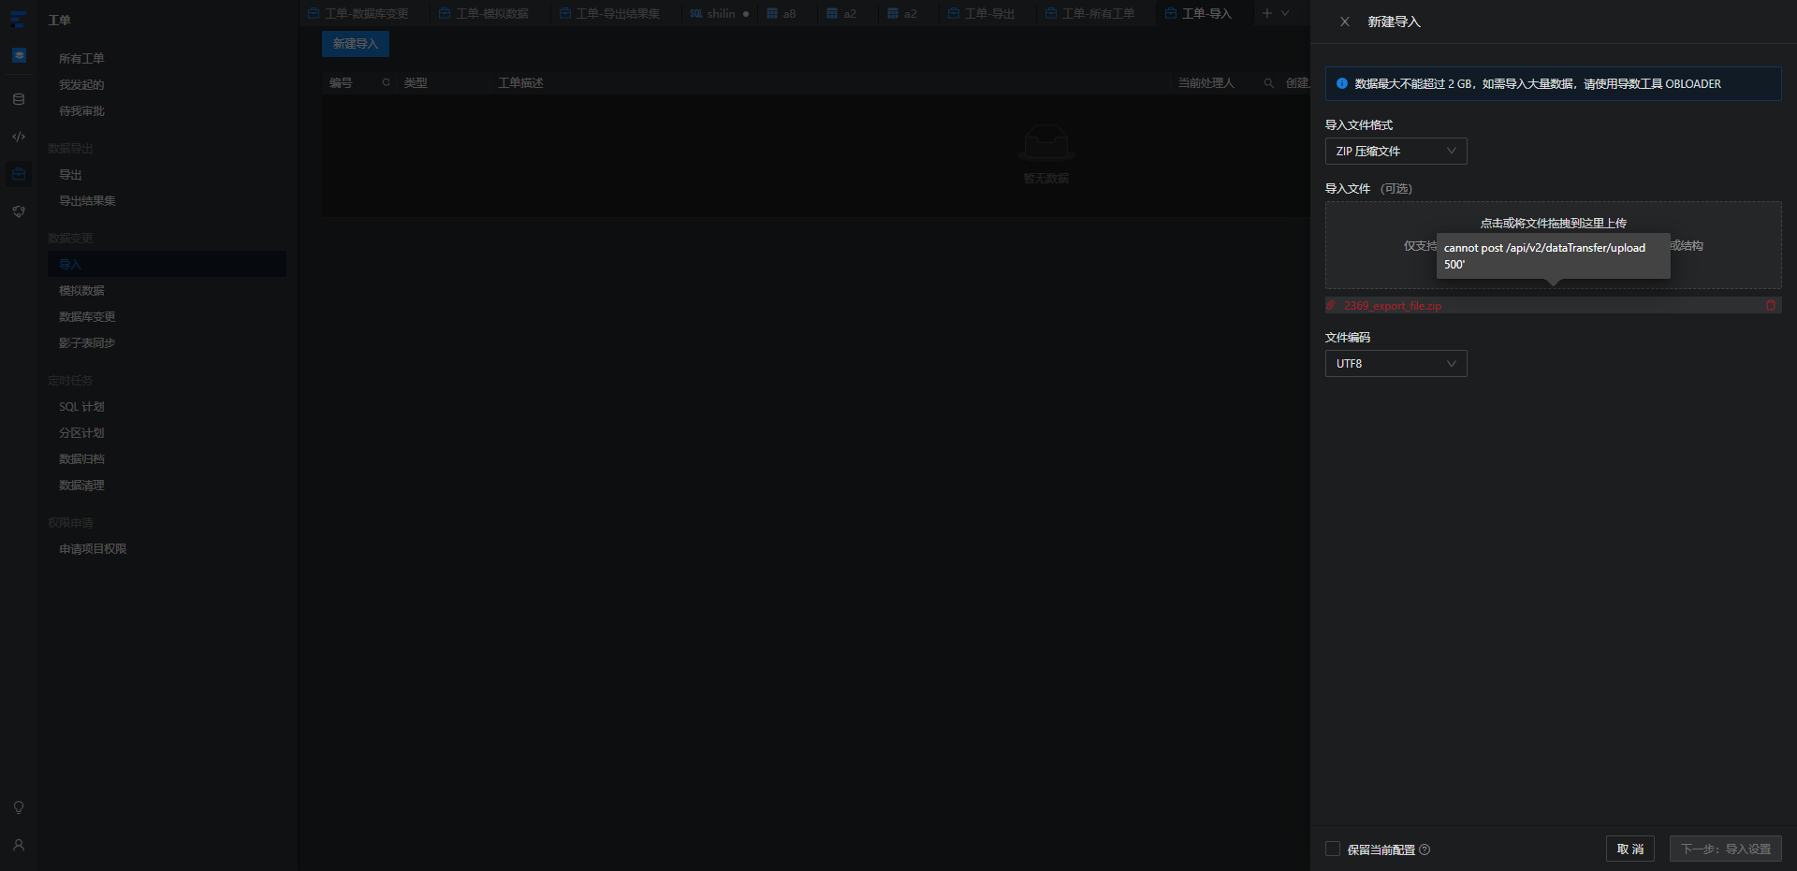This screenshot has height=871, width=1797.
Task: Open the 导入文件格式 dropdown showing ZIP 压缩文件
Action: 1395,151
